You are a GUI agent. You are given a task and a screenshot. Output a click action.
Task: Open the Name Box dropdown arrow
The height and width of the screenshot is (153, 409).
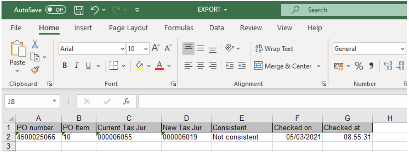click(x=54, y=101)
